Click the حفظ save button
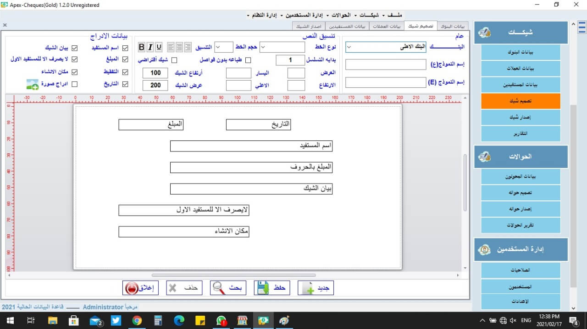 click(272, 288)
